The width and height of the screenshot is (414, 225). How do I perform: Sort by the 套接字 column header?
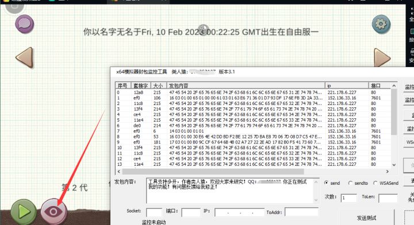click(141, 86)
